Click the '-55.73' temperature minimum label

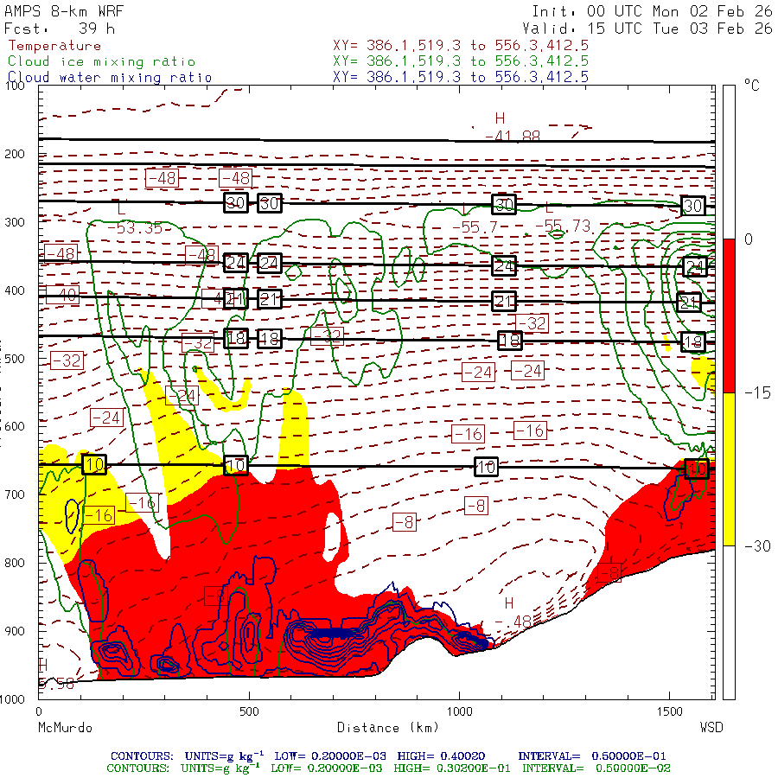564,226
